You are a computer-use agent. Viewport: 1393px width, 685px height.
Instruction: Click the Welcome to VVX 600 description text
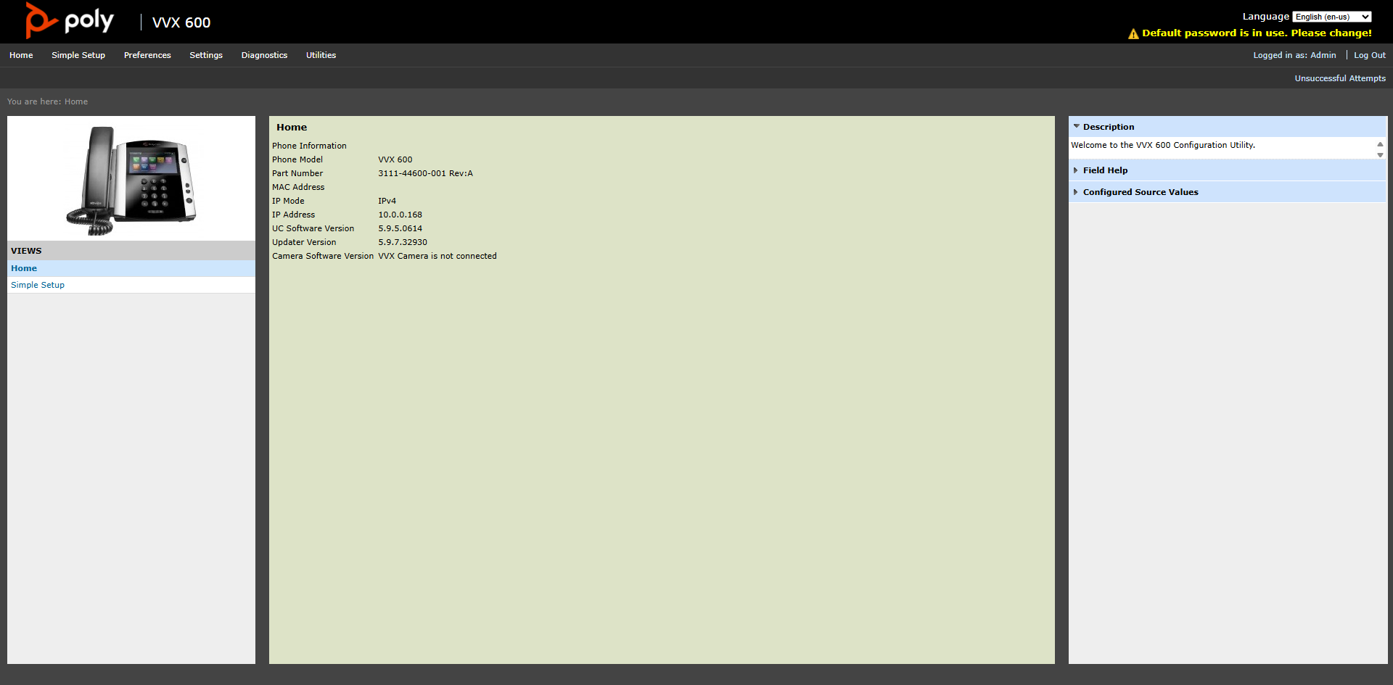1163,145
